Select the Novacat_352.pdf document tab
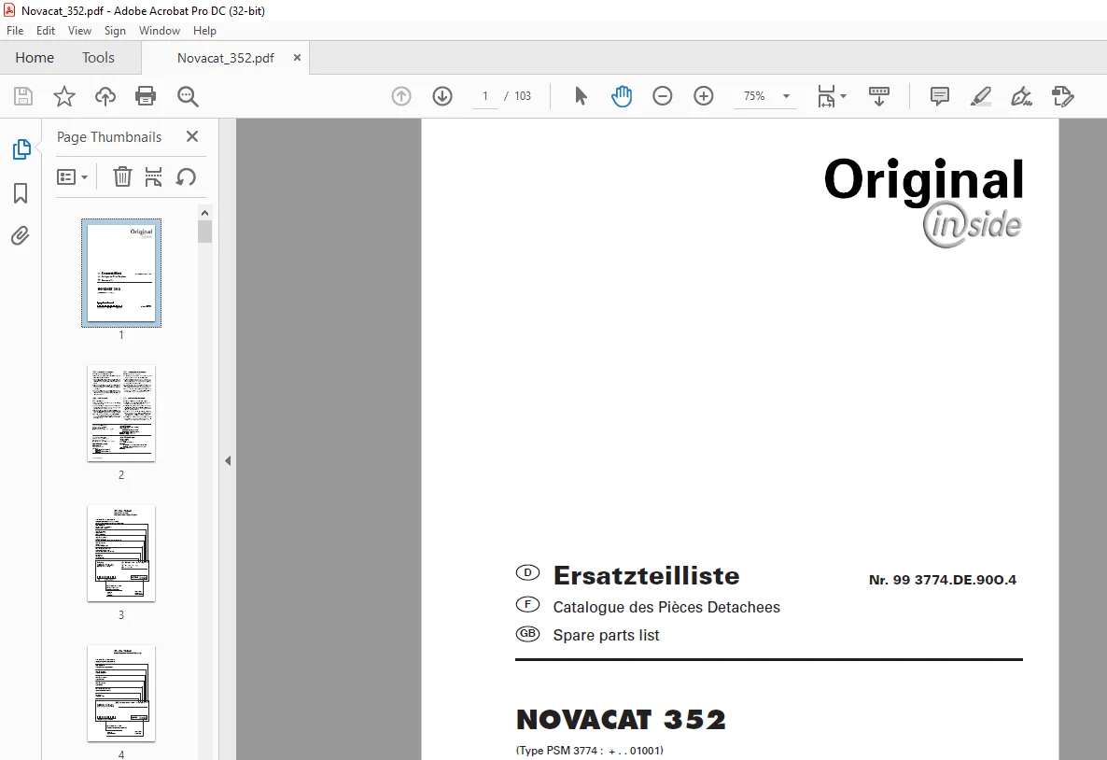1107x760 pixels. click(x=225, y=58)
